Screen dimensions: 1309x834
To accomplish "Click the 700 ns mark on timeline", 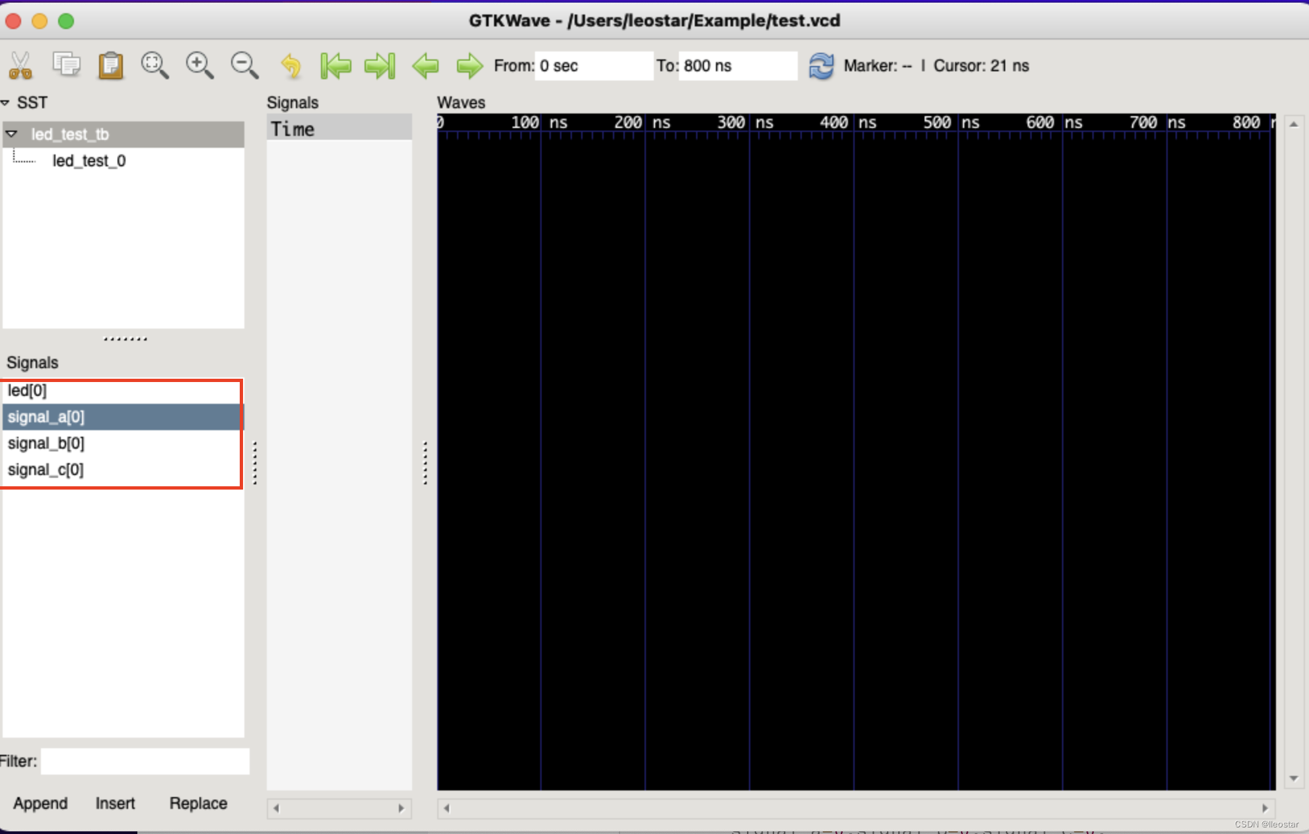I will tap(1157, 123).
